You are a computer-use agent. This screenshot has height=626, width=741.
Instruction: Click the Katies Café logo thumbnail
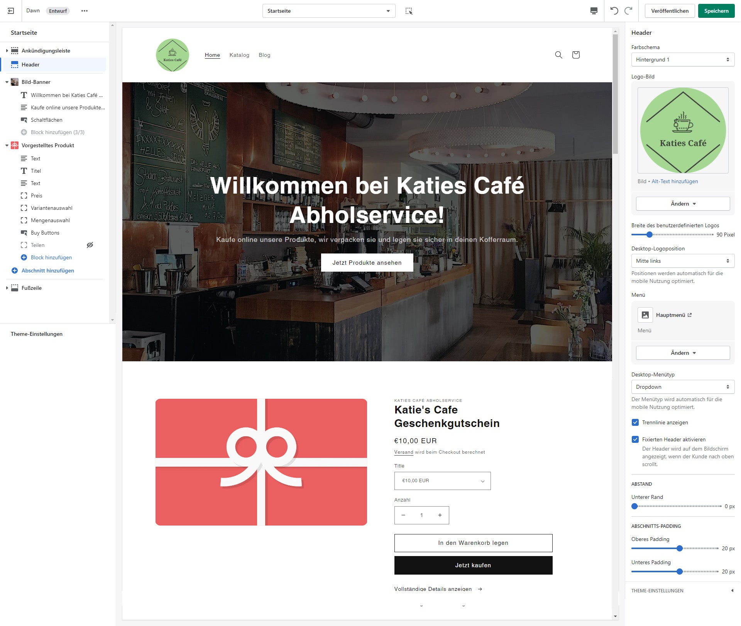coord(682,131)
